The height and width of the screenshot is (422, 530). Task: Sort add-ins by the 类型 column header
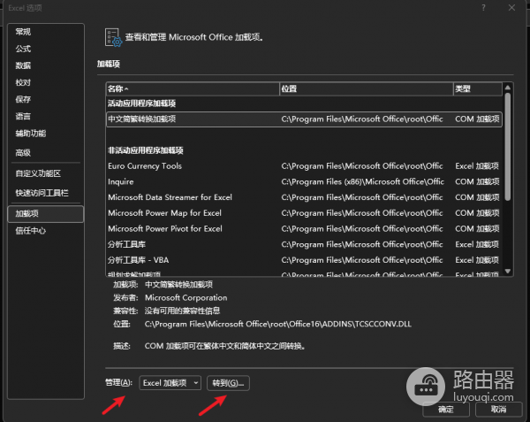pyautogui.click(x=478, y=89)
